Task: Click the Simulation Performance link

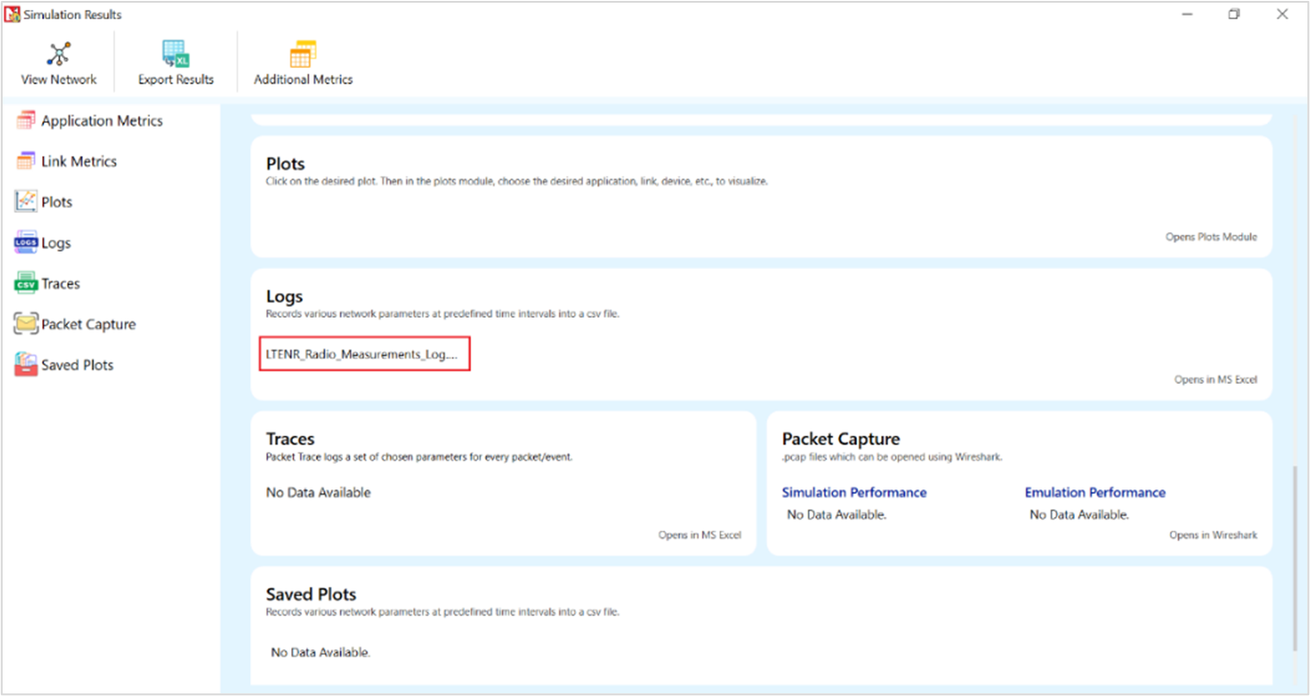Action: click(x=853, y=492)
